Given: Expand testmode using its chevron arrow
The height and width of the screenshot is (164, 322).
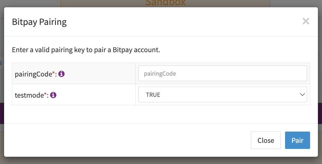Looking at the screenshot, I should point(302,95).
